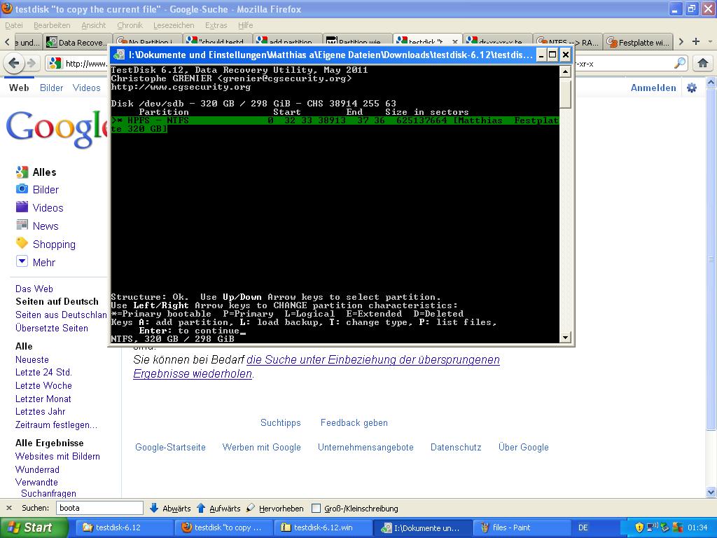Click Übersetzte Seiten filter
The width and height of the screenshot is (717, 538).
click(52, 328)
